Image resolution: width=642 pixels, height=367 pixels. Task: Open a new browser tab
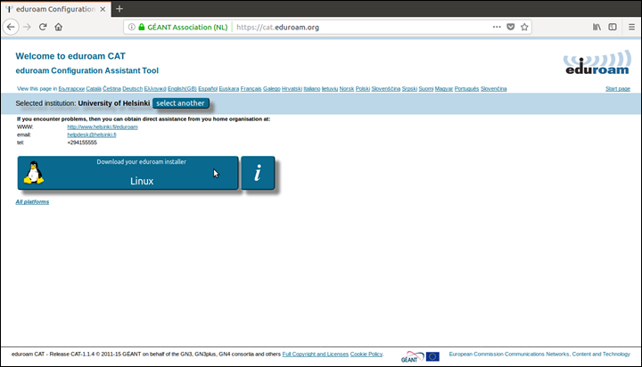point(119,9)
